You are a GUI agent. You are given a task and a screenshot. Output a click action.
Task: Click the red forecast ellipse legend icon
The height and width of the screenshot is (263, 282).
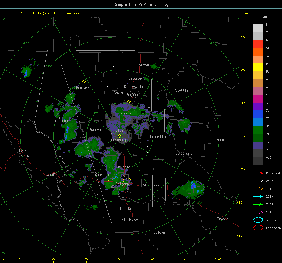pyautogui.click(x=258, y=228)
